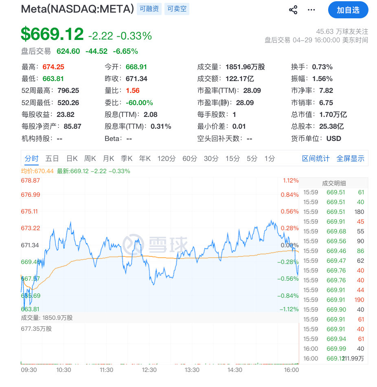
Task: Switch to 日K daily candlestick tab
Action: (x=72, y=158)
